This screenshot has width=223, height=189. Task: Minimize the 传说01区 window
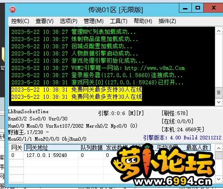point(185,8)
